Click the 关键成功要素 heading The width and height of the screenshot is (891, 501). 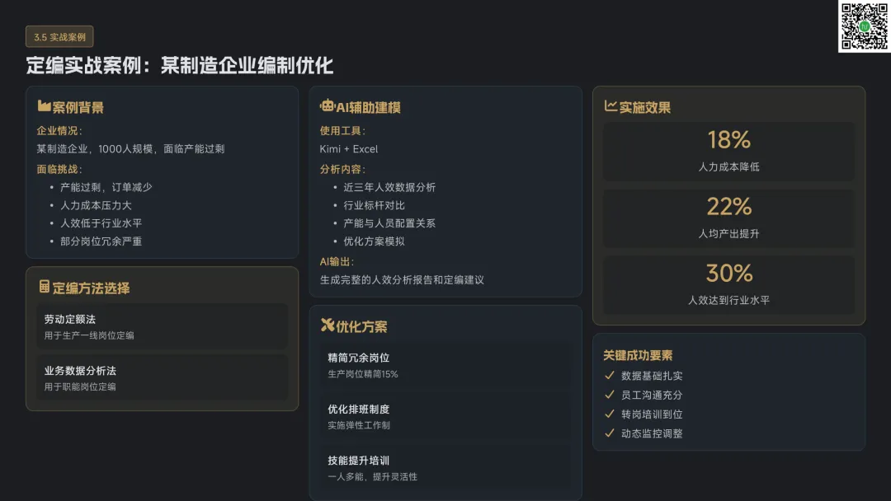[638, 355]
